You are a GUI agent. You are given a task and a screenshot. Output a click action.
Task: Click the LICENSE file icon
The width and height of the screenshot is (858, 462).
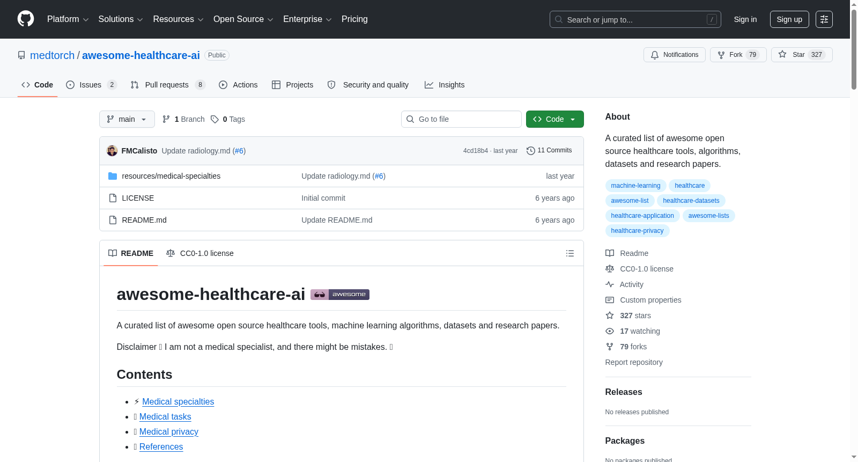click(113, 198)
